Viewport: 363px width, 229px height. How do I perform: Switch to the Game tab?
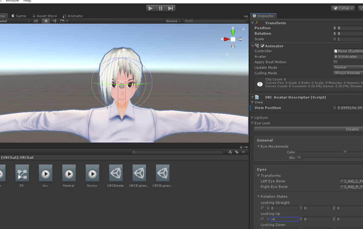click(x=19, y=16)
